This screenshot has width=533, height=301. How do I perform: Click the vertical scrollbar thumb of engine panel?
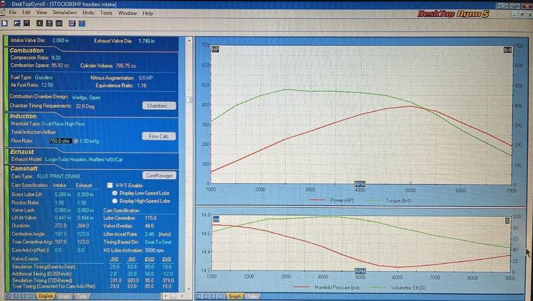[189, 100]
